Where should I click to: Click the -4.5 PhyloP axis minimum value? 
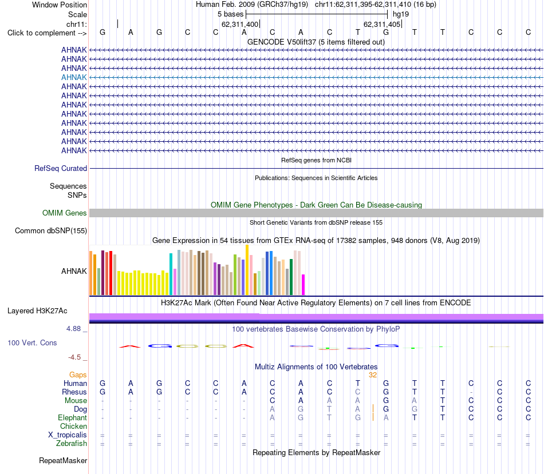pos(74,357)
